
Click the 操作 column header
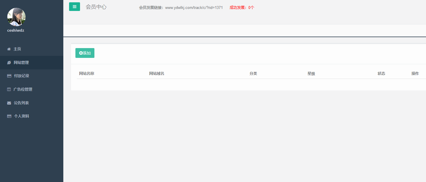(x=415, y=74)
